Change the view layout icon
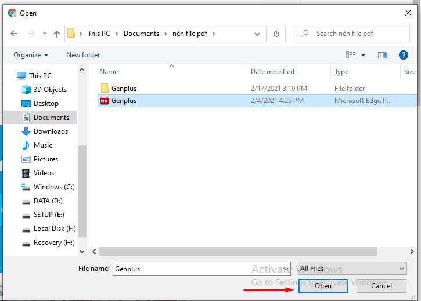 tap(351, 55)
